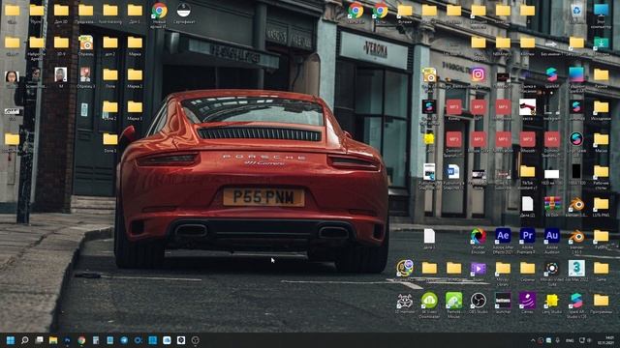Open the Chrome shortcut next to Сертификат
The height and width of the screenshot is (348, 620).
159,11
